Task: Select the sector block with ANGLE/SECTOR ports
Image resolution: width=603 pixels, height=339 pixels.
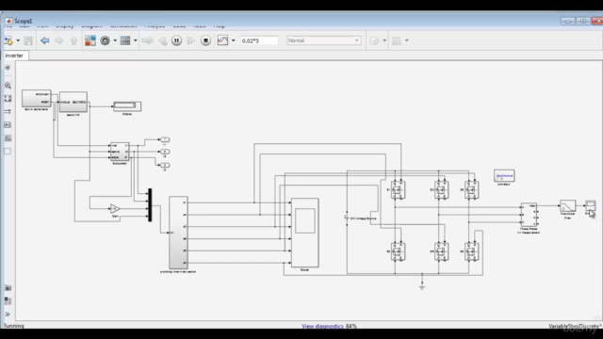Action: pos(73,102)
